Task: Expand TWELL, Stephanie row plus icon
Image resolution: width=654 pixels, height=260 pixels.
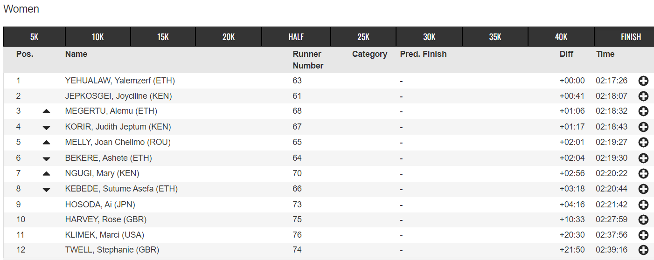Action: pyautogui.click(x=643, y=250)
